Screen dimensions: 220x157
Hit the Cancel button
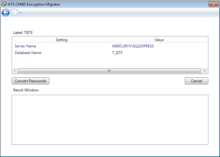tap(196, 81)
